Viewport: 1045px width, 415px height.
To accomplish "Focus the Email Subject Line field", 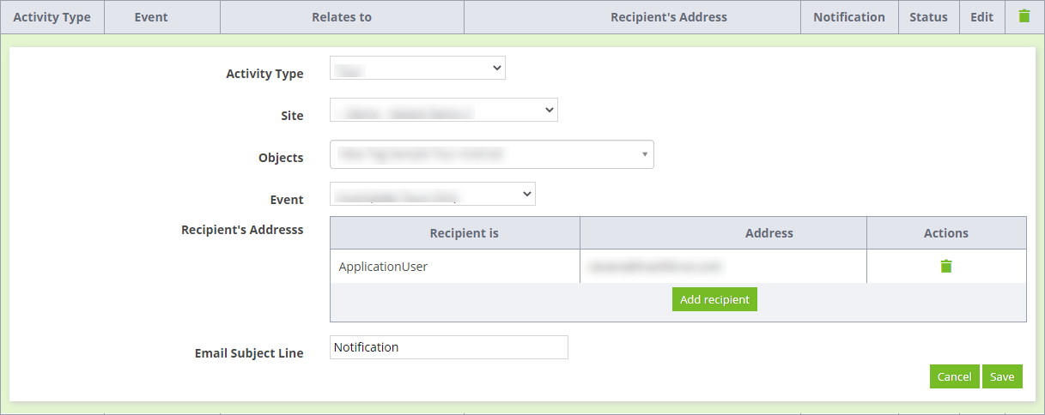I will (x=449, y=347).
